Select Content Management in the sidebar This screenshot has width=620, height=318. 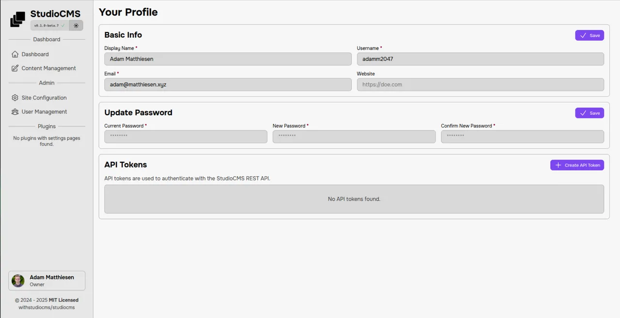tap(48, 68)
